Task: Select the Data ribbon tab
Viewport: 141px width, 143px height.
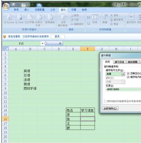Action: coord(63,10)
